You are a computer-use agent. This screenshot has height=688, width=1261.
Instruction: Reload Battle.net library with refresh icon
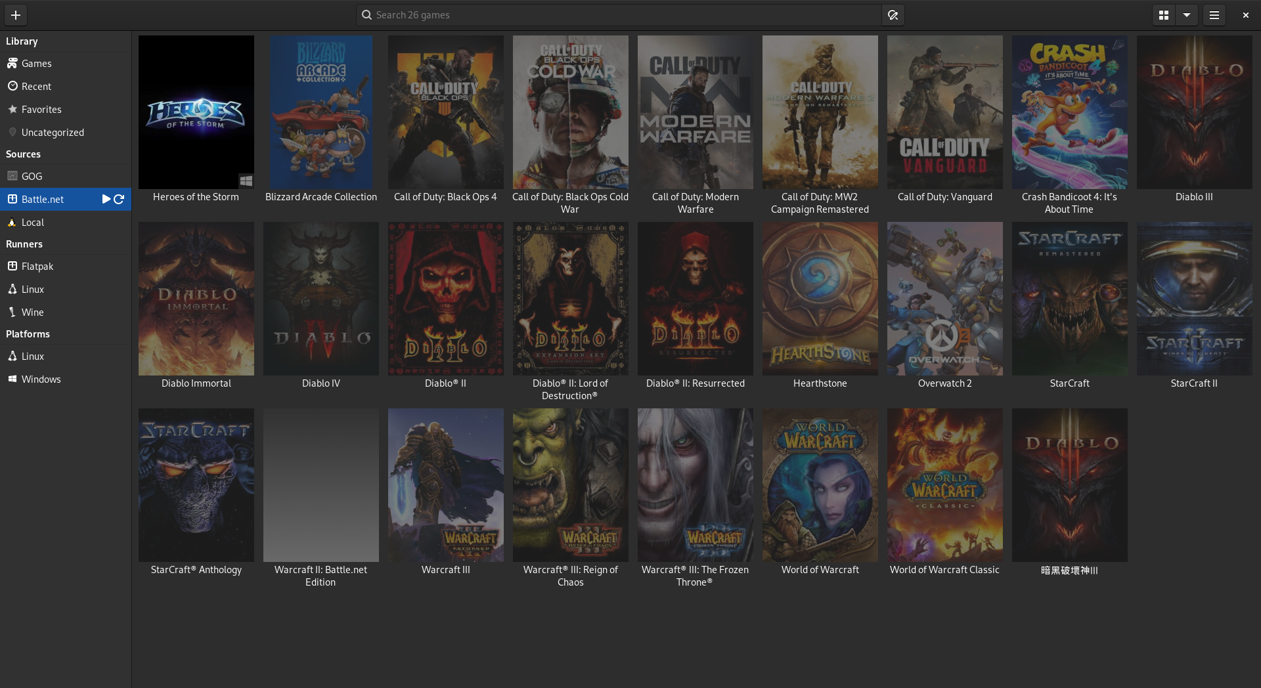(119, 199)
